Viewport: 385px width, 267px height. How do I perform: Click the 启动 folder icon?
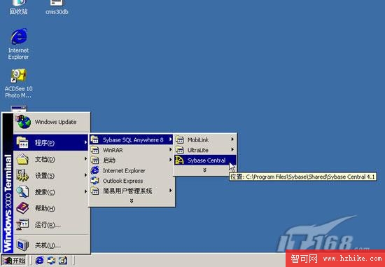(94, 160)
